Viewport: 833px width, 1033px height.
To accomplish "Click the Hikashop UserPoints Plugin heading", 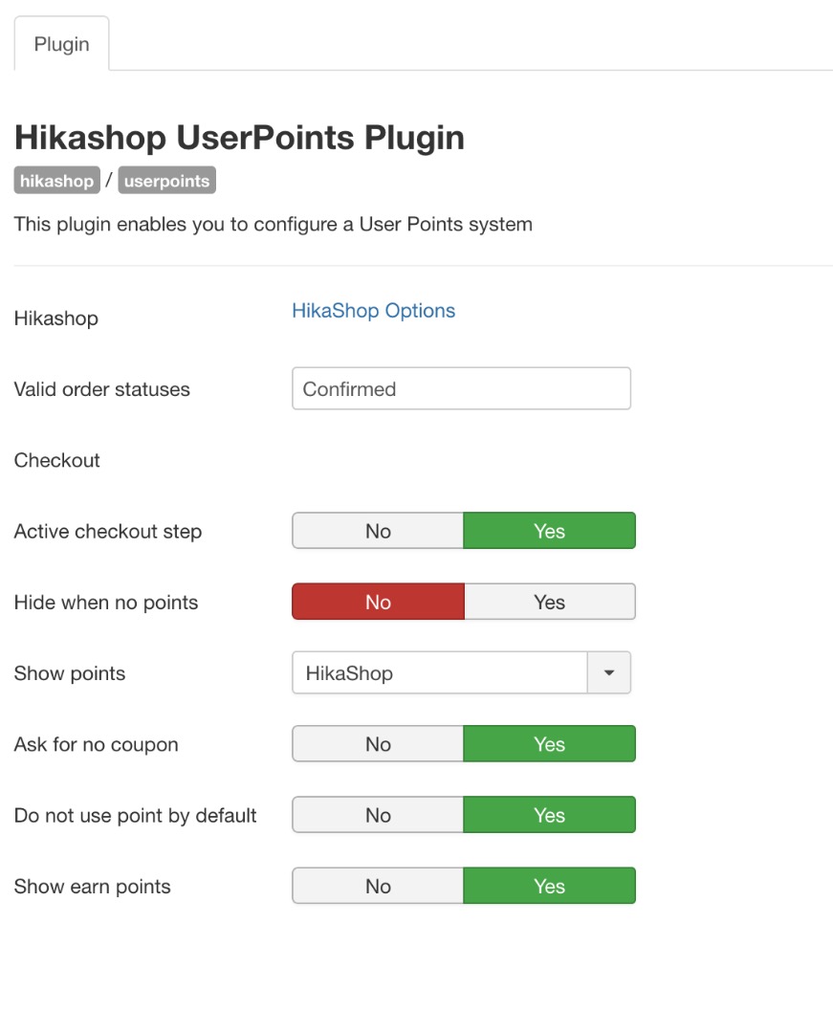I will (239, 138).
